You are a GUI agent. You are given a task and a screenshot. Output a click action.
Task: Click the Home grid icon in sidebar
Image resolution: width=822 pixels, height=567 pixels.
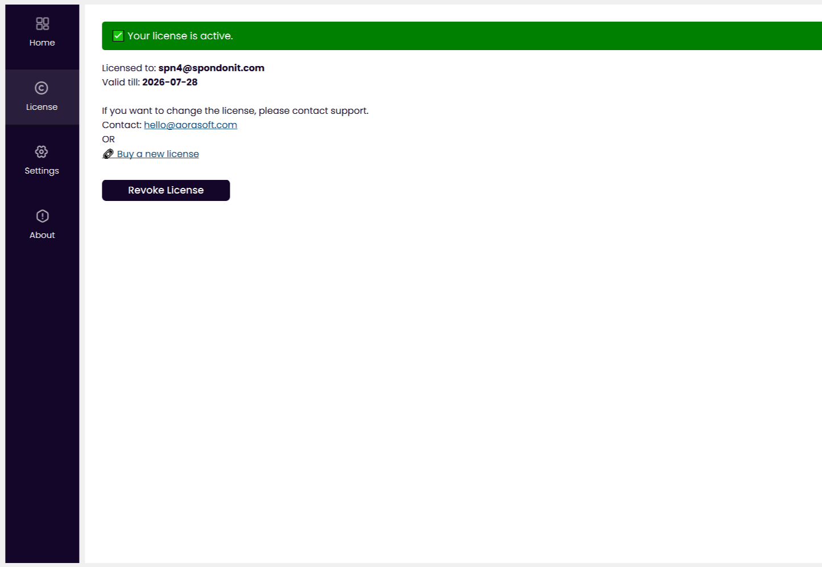pos(42,23)
